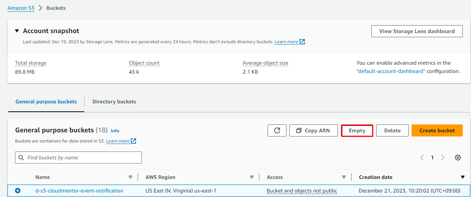Click the Copy ARN button
Screen dimensions: 471x197
[x=313, y=130]
